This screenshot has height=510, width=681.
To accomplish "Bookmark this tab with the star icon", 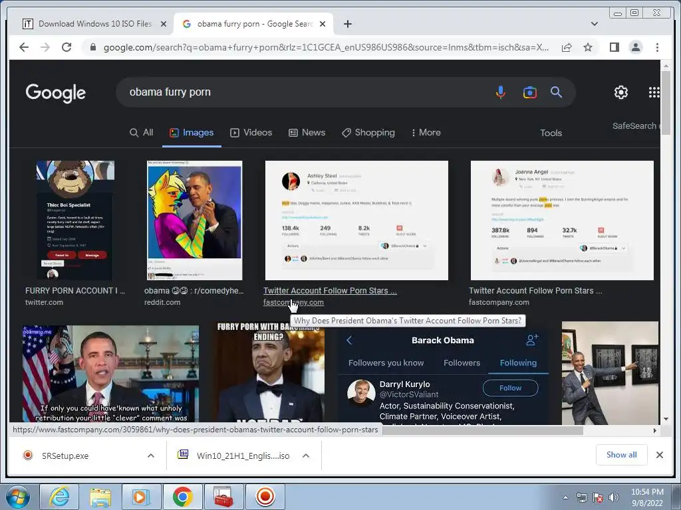I will click(x=588, y=47).
